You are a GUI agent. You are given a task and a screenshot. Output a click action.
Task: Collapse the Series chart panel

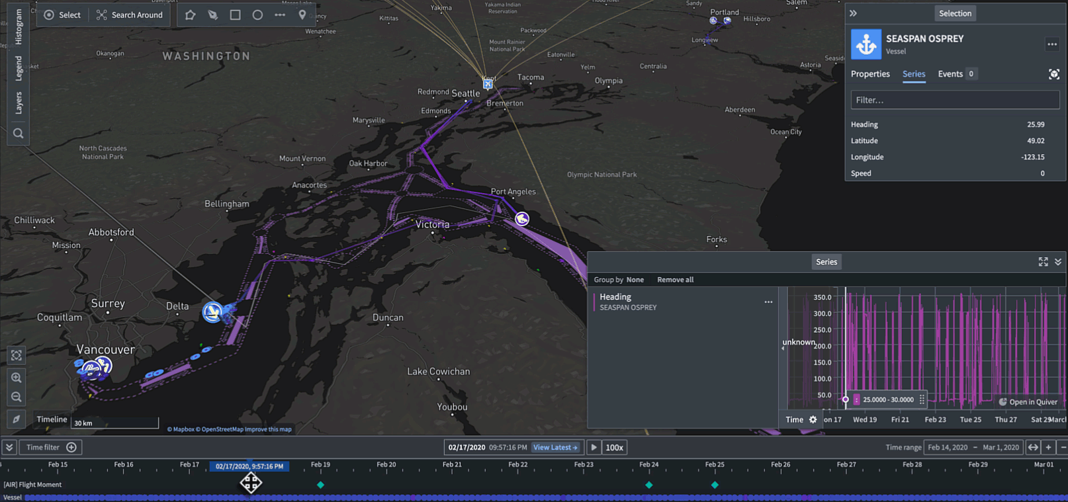click(1058, 262)
